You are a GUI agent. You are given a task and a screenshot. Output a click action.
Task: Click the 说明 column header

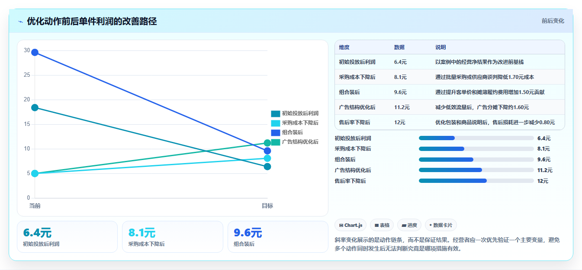[x=441, y=47]
